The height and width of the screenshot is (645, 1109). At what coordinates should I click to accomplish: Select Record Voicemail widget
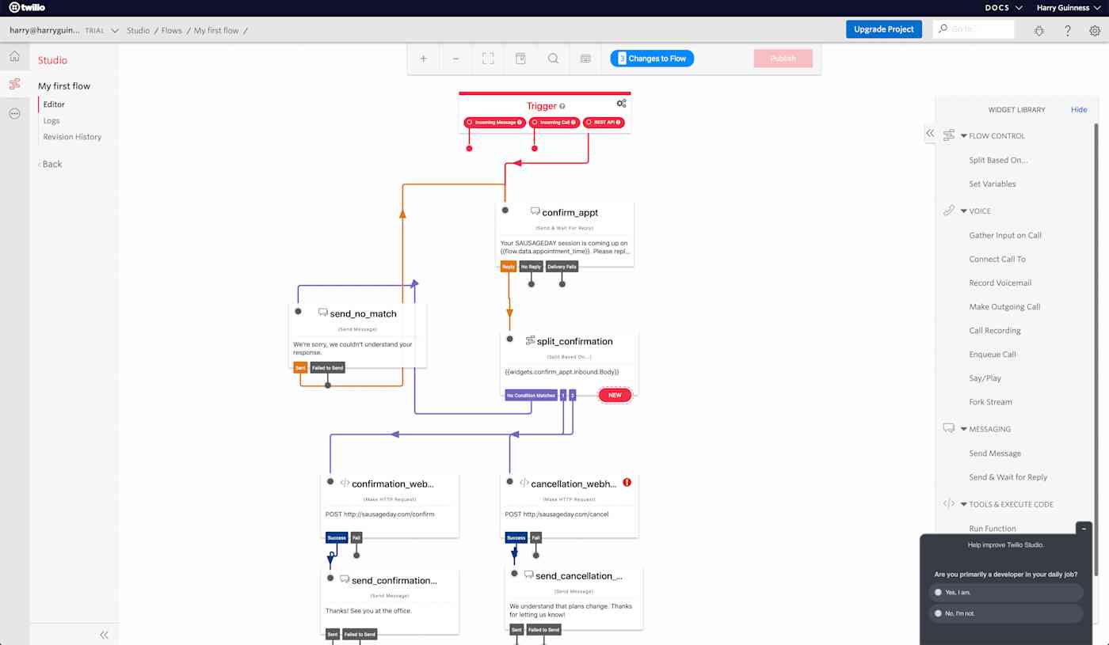click(1000, 283)
